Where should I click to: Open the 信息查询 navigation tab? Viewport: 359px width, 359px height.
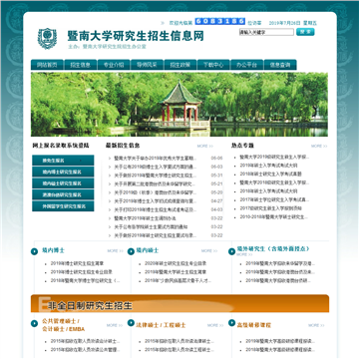280,65
